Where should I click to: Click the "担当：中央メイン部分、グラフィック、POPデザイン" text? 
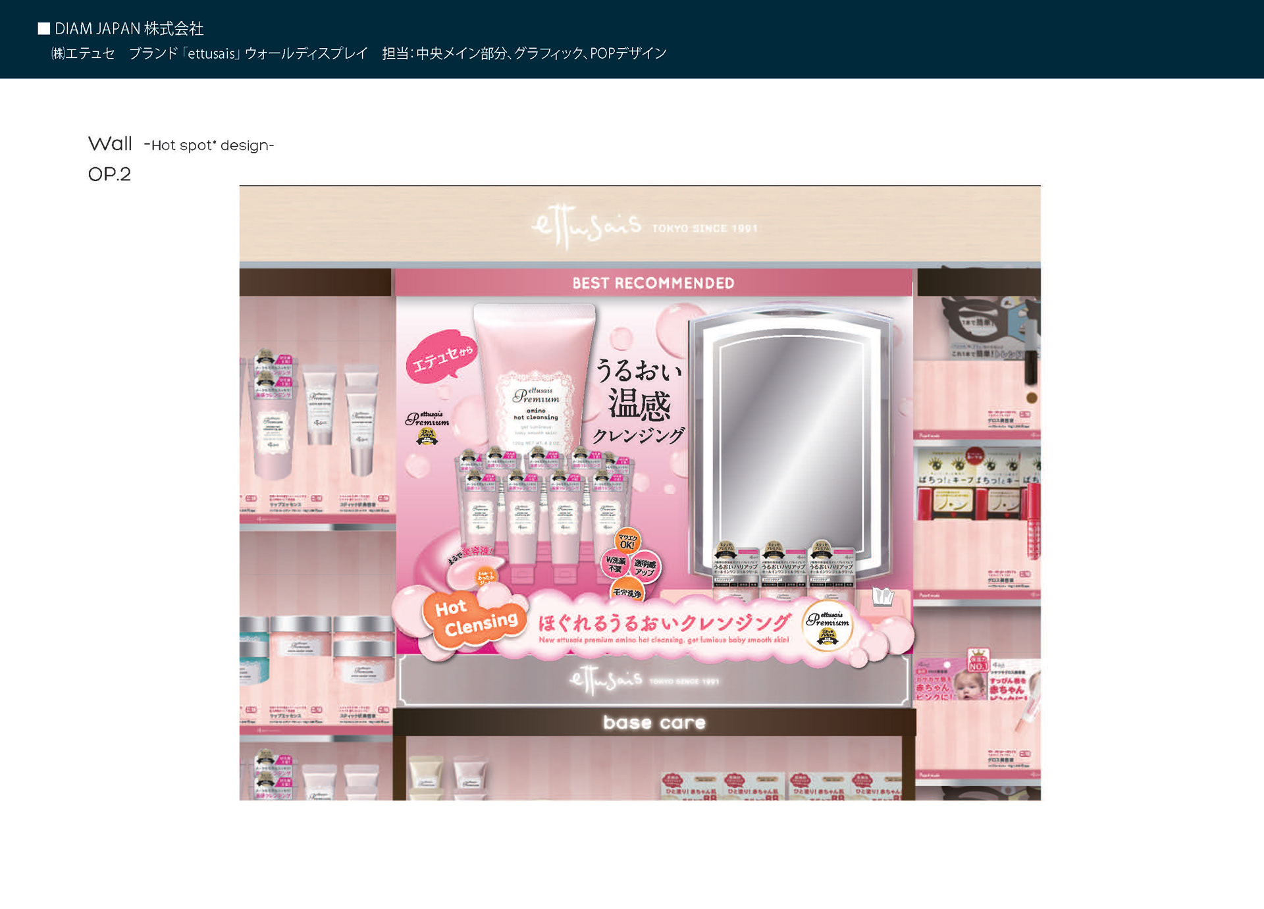524,53
